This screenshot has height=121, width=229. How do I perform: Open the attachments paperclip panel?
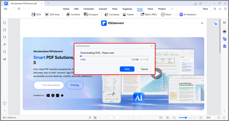click(x=5, y=45)
